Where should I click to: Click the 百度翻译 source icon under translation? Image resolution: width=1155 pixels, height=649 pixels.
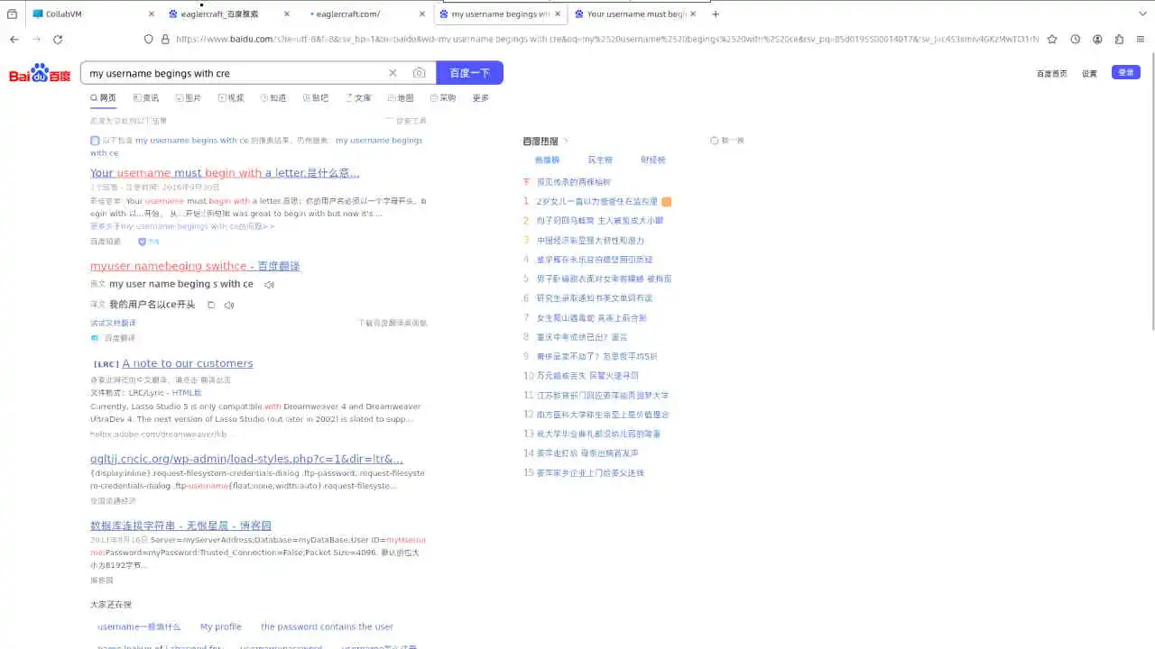click(95, 338)
